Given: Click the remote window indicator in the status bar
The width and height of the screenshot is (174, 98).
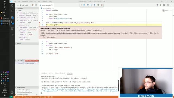Looking at the screenshot, I should (11, 97).
